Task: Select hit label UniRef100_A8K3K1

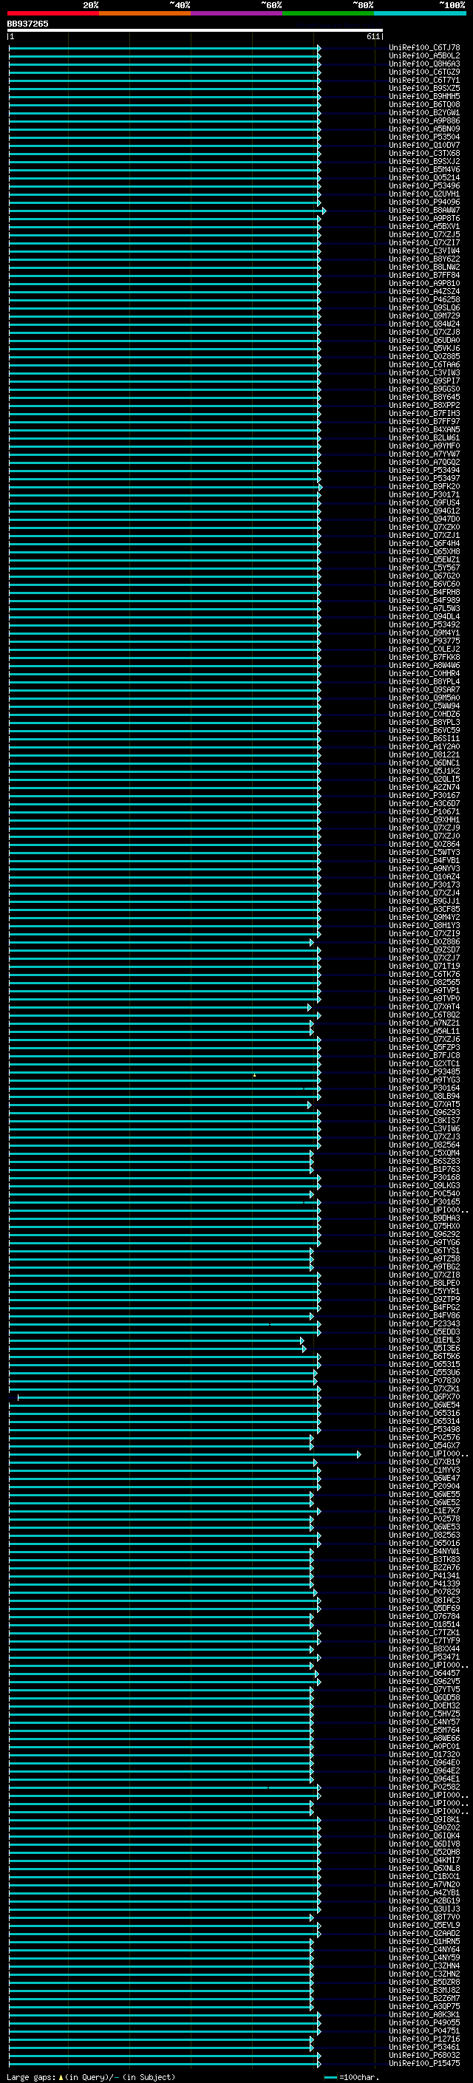Action: click(424, 2014)
